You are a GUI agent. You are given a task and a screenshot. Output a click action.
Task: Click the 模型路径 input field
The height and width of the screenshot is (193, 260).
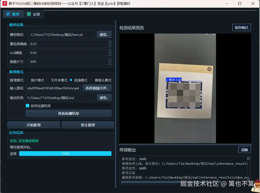pos(62,35)
